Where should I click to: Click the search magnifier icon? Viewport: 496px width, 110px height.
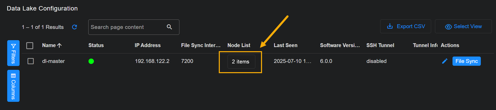pos(169,27)
